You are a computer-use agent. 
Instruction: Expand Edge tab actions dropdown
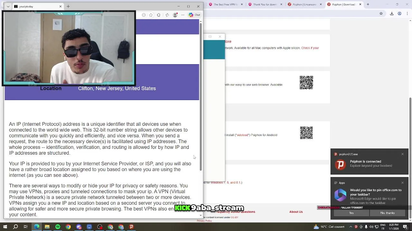coord(8,6)
